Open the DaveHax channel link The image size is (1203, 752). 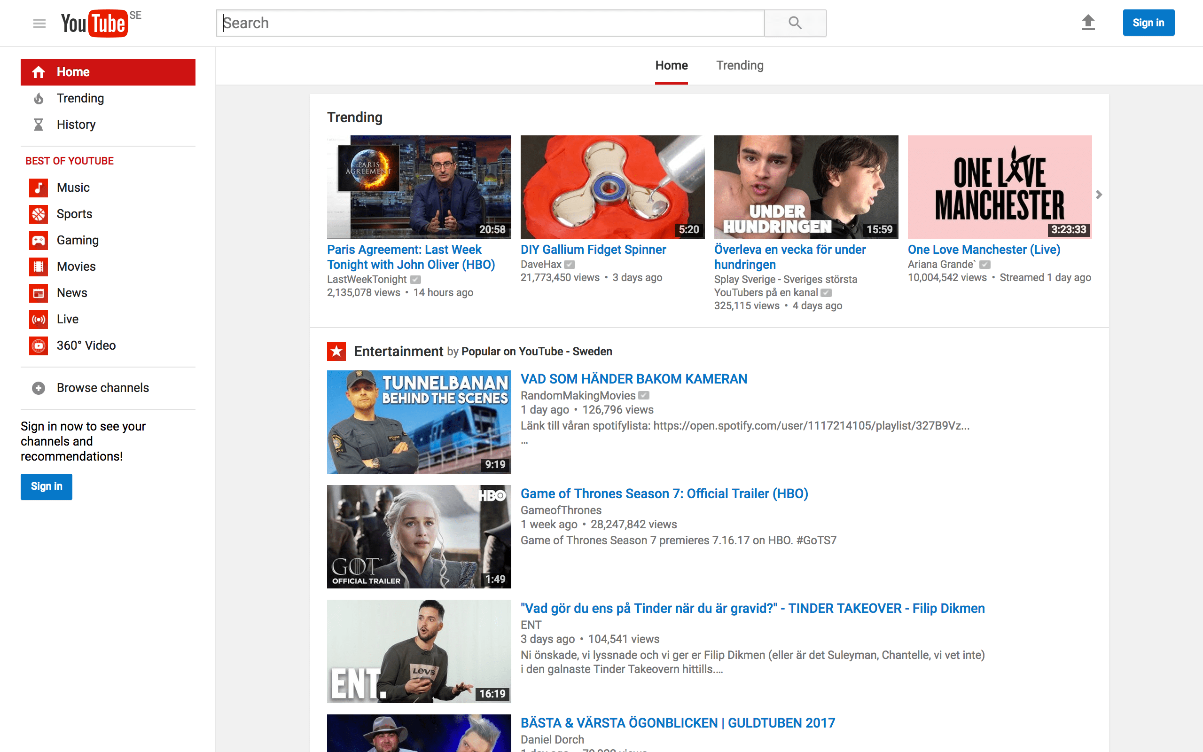[x=540, y=264]
